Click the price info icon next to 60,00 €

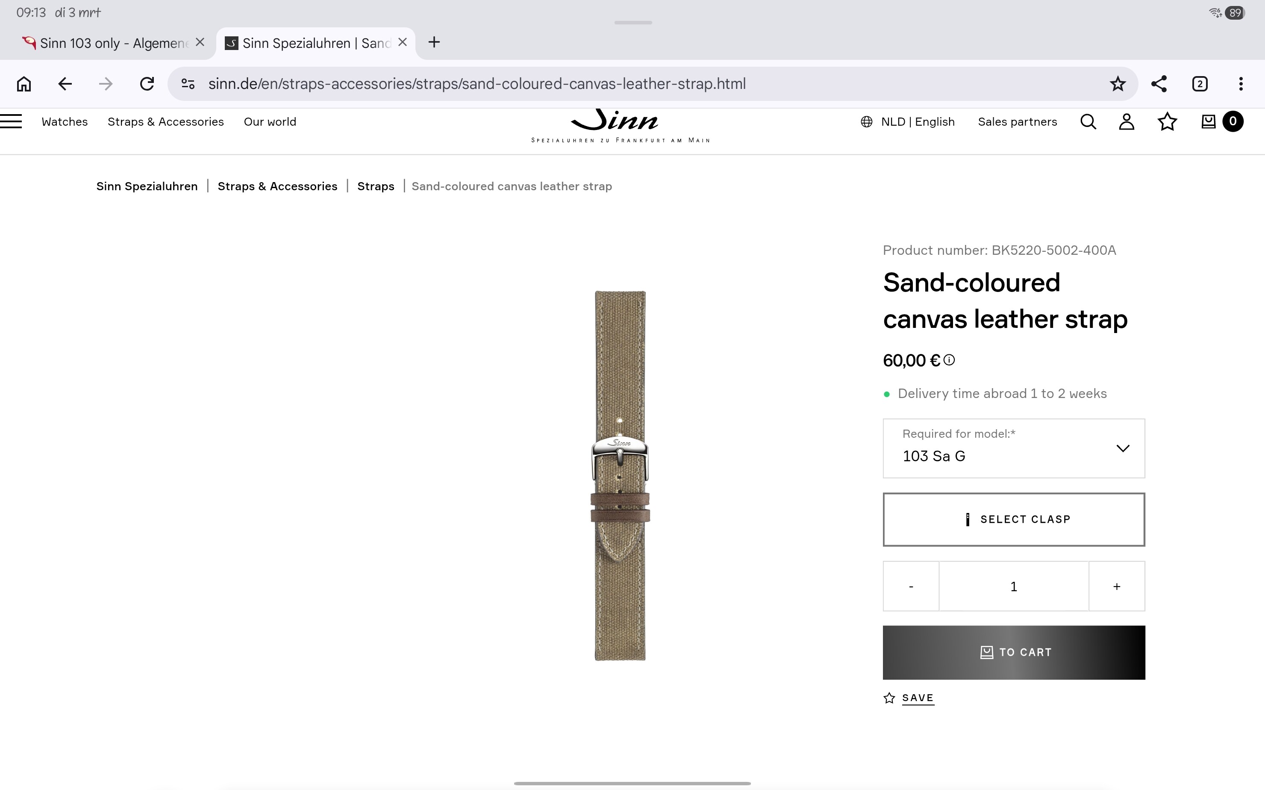[950, 360]
